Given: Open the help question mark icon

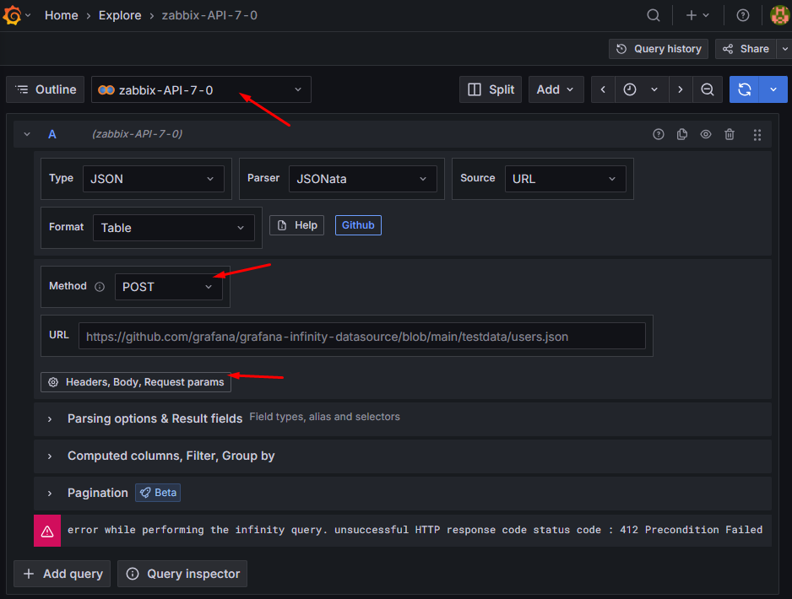Looking at the screenshot, I should pos(743,15).
